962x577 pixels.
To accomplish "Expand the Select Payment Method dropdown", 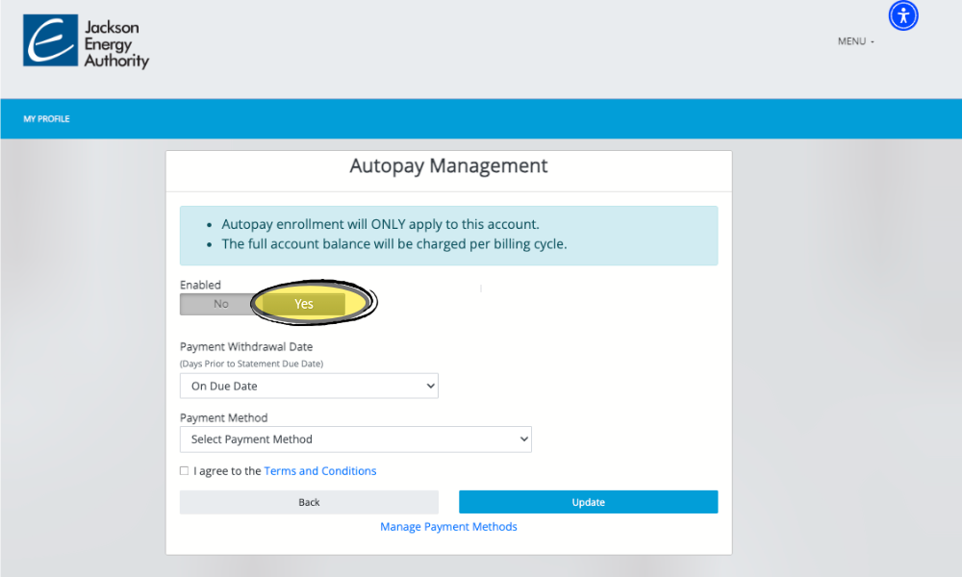I will pyautogui.click(x=355, y=439).
